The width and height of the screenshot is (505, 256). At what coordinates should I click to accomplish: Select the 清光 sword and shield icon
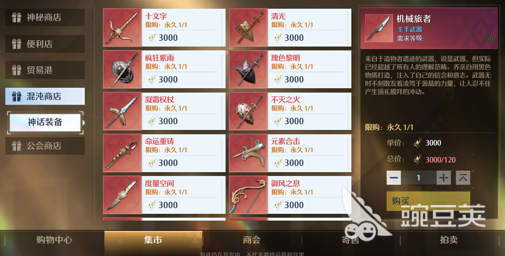(x=248, y=27)
